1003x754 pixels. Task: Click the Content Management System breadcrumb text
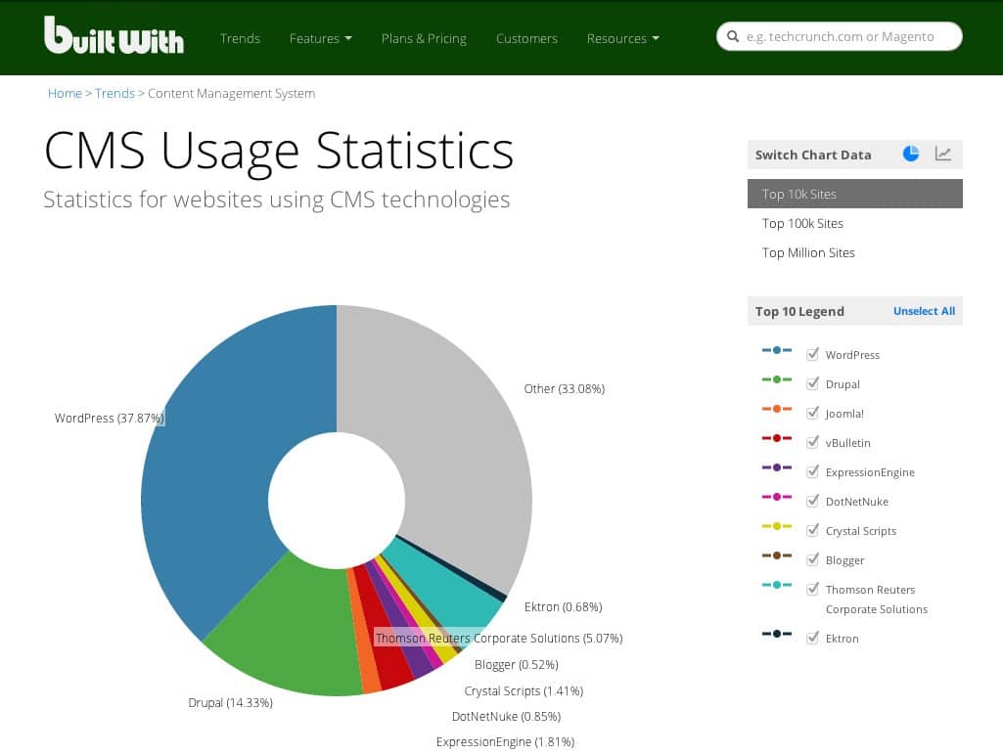click(232, 93)
